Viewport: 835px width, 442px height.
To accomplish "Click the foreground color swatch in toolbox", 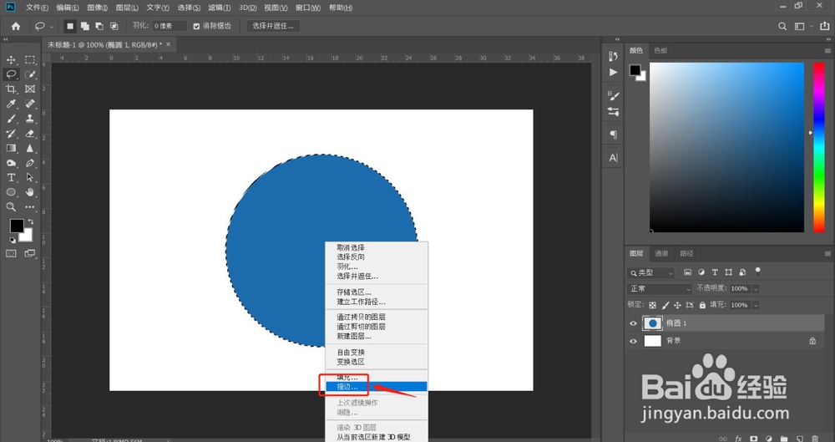I will pyautogui.click(x=17, y=226).
